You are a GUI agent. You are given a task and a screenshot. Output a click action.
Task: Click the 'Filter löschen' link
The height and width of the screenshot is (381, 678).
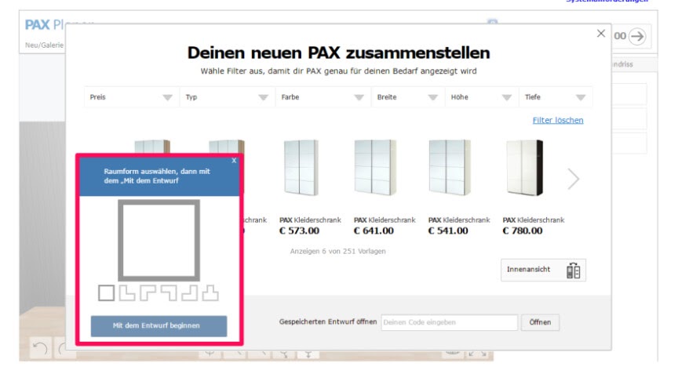558,120
